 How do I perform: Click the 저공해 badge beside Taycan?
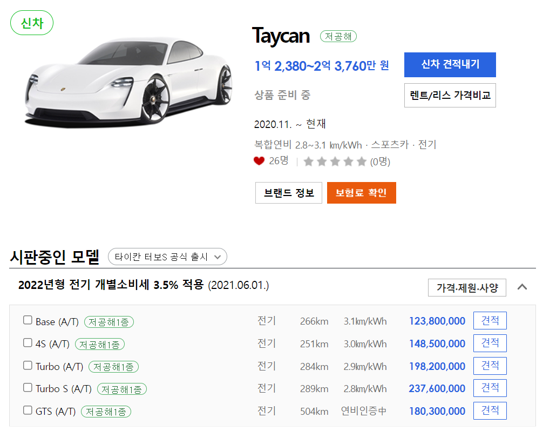click(338, 36)
